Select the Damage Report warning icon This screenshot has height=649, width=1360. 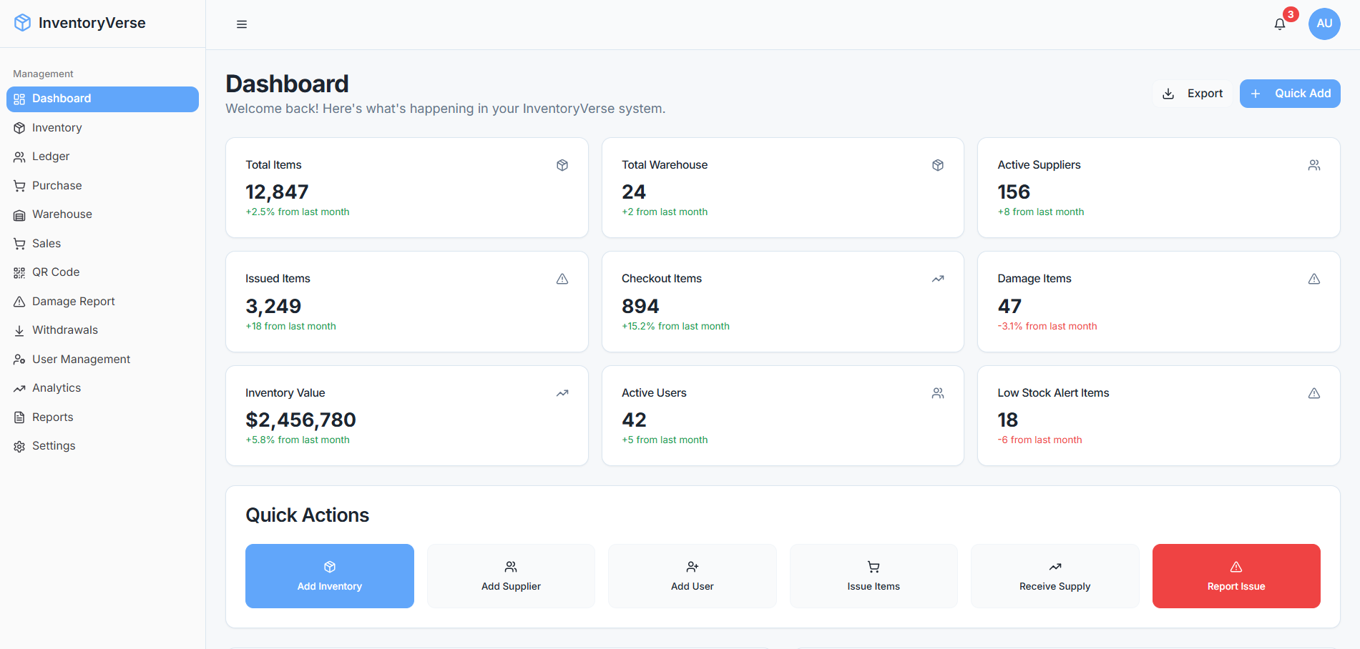click(19, 301)
